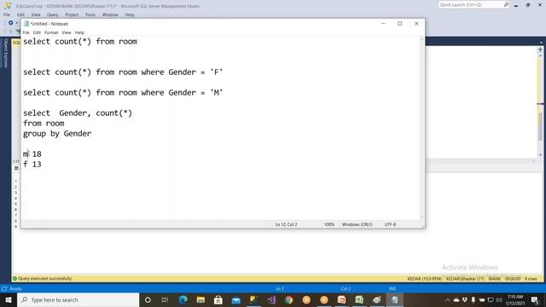Open the Format menu in Notepad
Image resolution: width=546 pixels, height=307 pixels.
click(x=51, y=32)
